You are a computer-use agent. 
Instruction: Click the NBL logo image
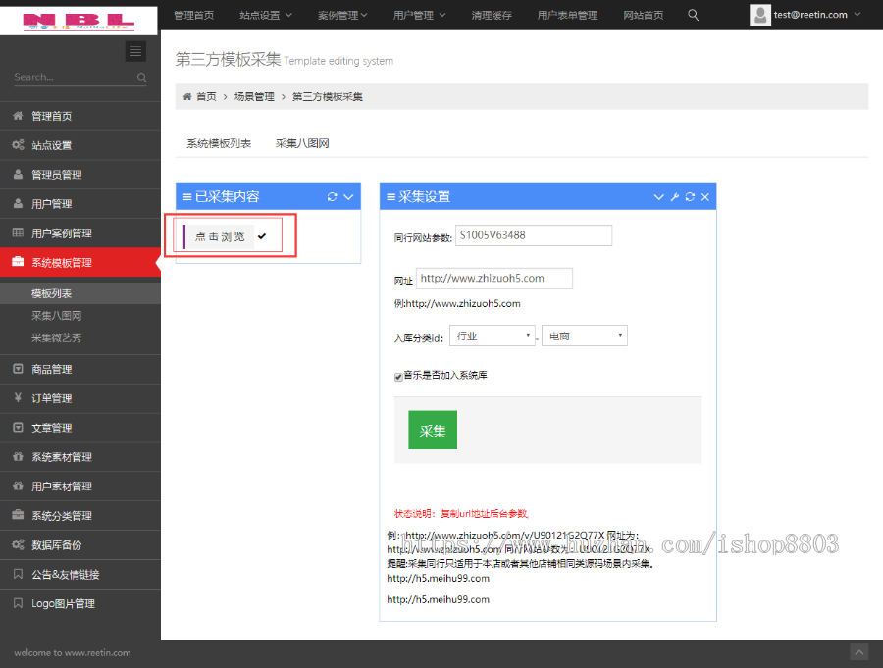[x=78, y=20]
